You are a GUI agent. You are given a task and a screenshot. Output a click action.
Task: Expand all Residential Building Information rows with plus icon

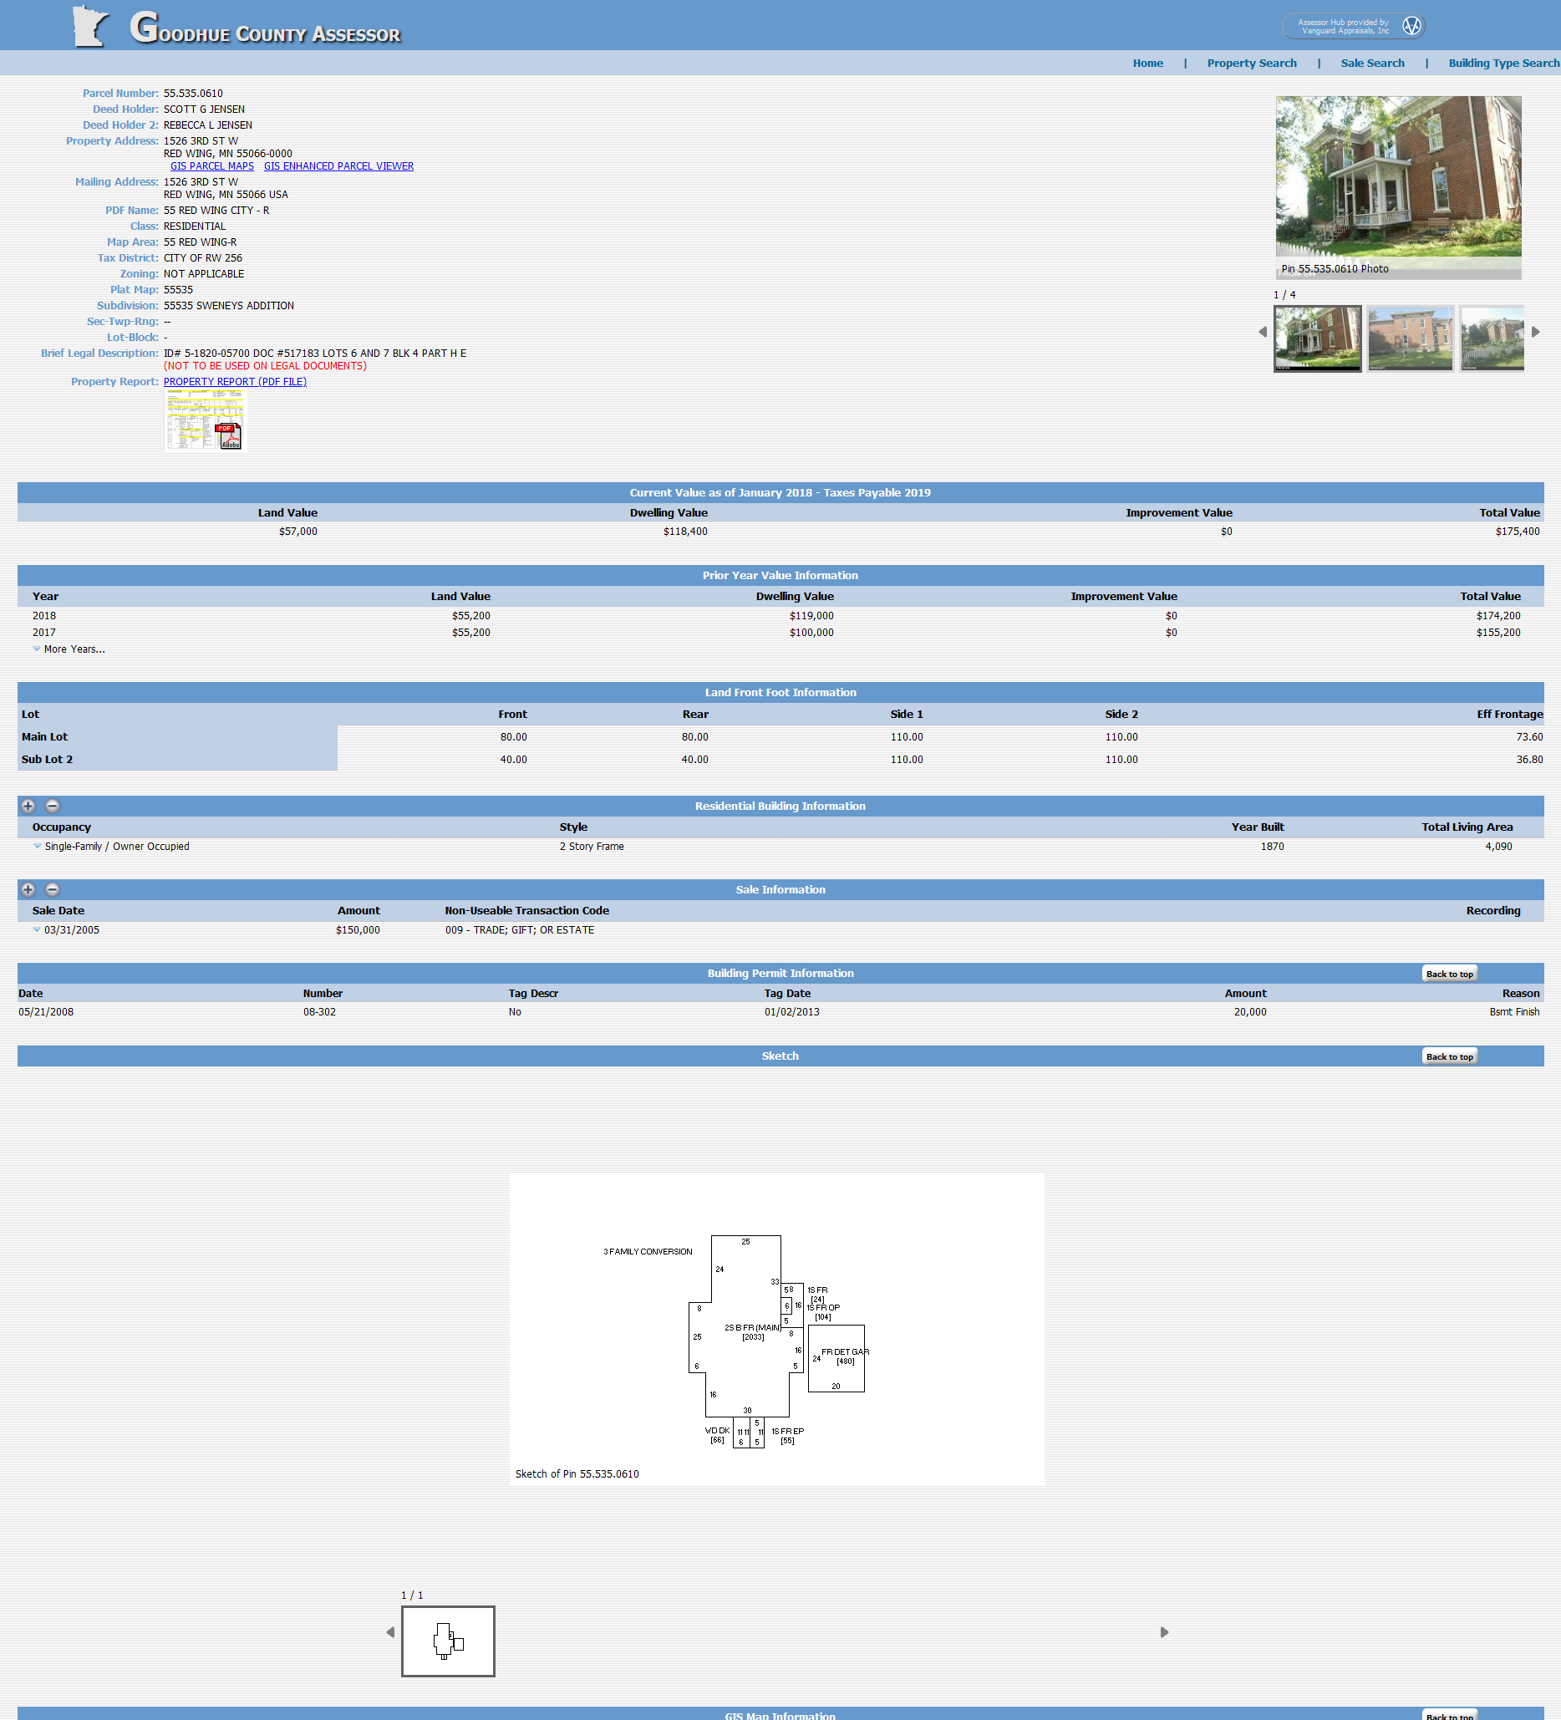click(28, 807)
